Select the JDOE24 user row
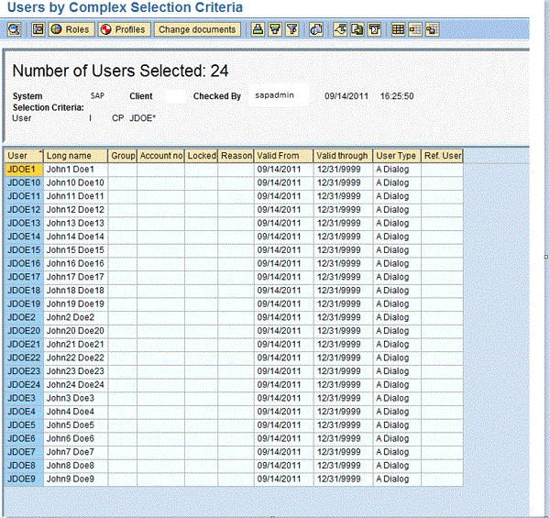Image resolution: width=550 pixels, height=518 pixels. pyautogui.click(x=23, y=385)
